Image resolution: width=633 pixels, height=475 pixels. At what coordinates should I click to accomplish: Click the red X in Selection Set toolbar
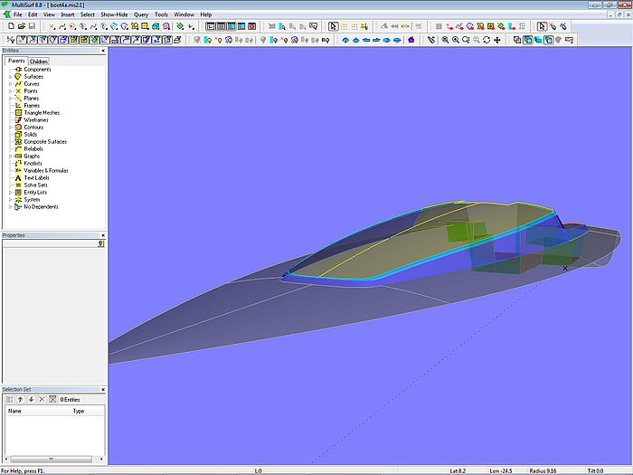coord(42,399)
